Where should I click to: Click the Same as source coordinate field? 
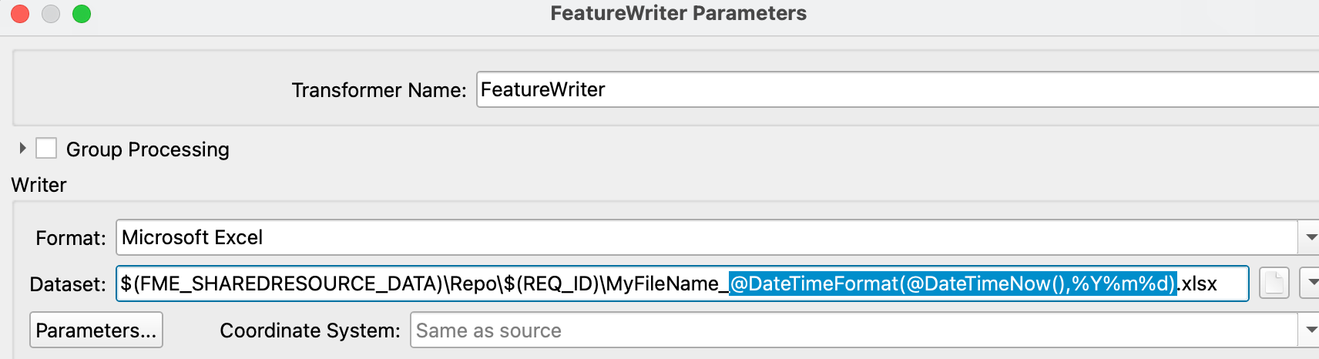point(854,330)
